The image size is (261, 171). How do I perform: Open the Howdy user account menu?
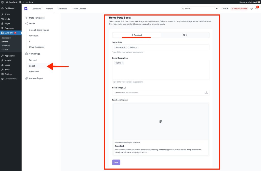point(250,2)
